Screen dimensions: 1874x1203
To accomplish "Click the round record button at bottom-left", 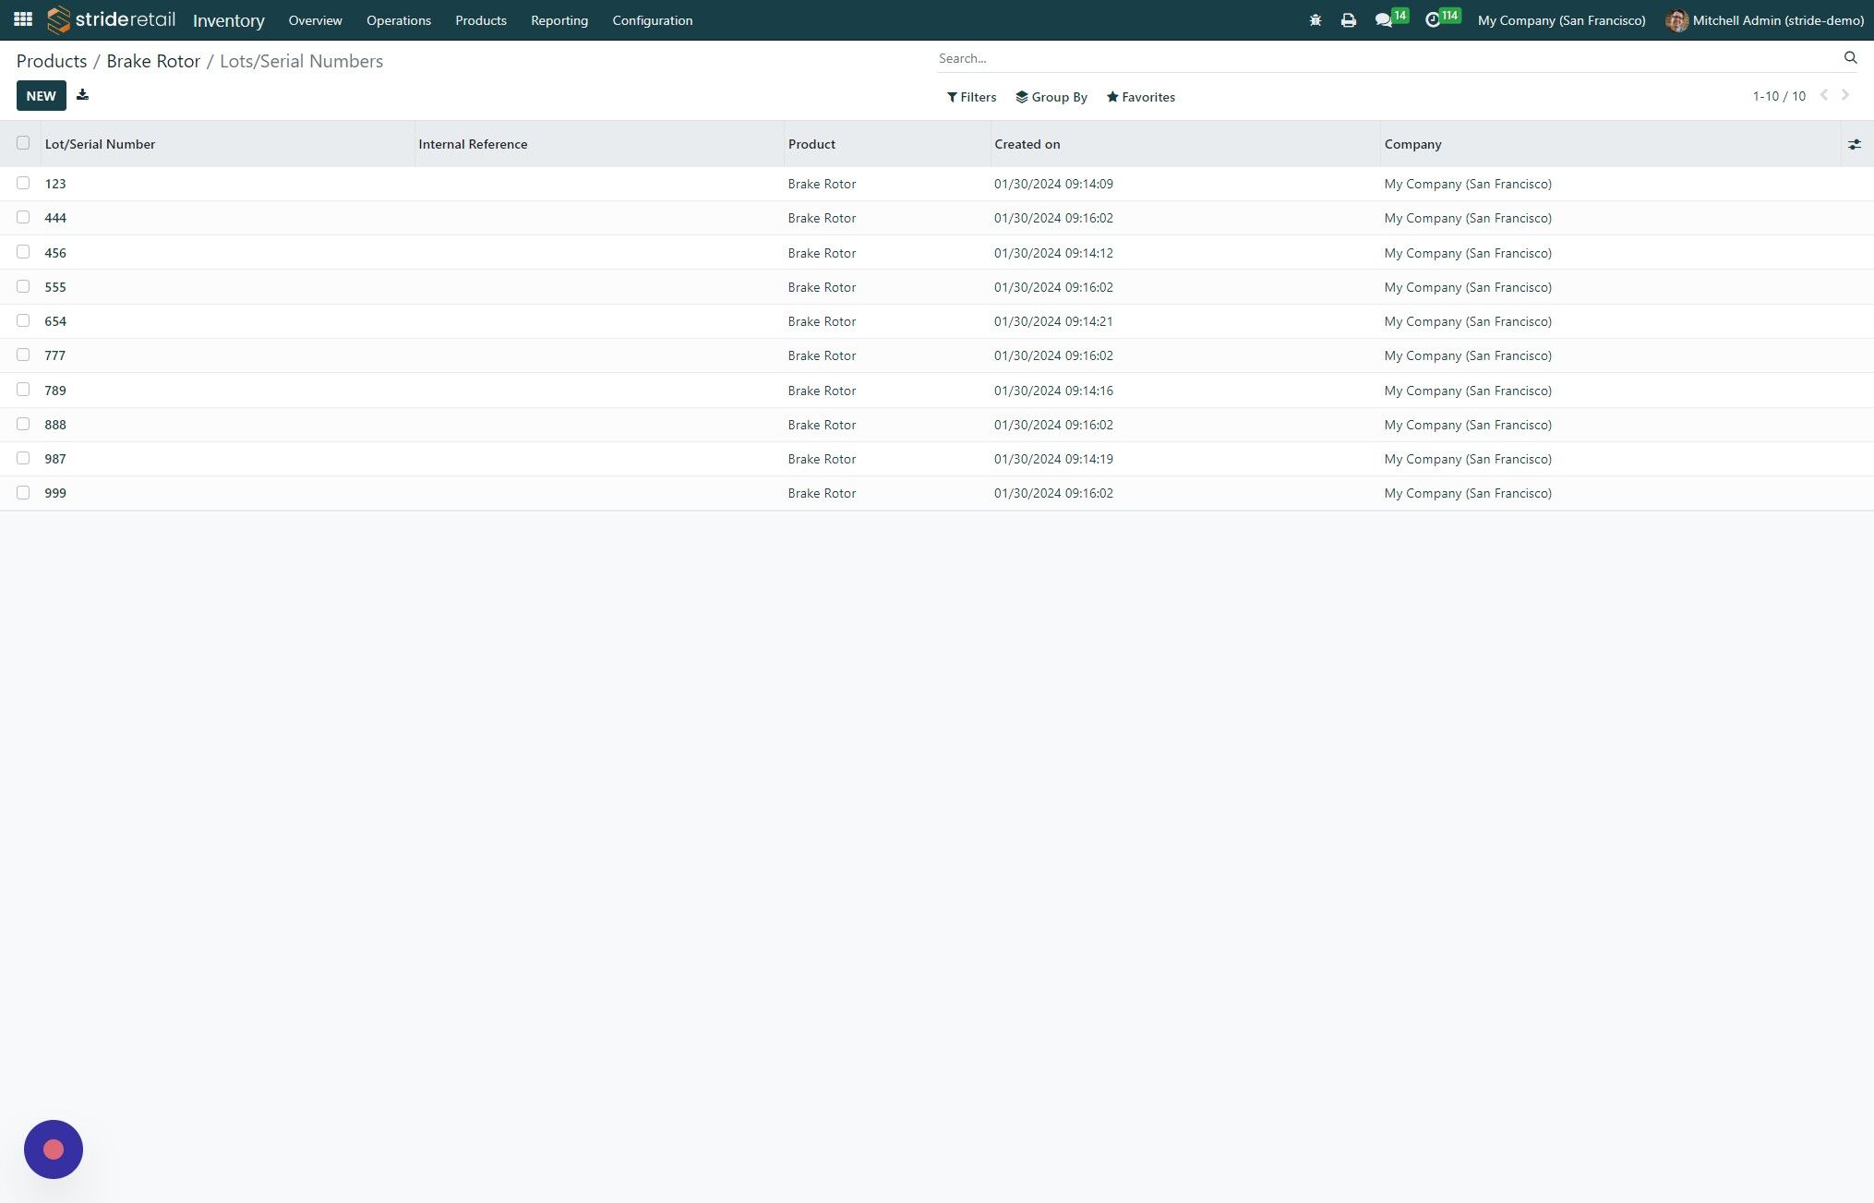I will click(x=54, y=1149).
